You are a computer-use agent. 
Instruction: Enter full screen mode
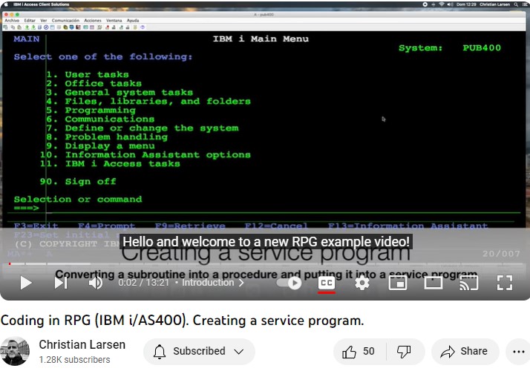(x=505, y=283)
